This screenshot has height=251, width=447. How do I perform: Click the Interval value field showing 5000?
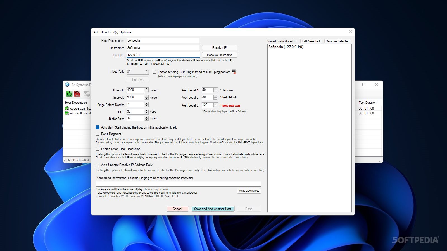pos(135,97)
